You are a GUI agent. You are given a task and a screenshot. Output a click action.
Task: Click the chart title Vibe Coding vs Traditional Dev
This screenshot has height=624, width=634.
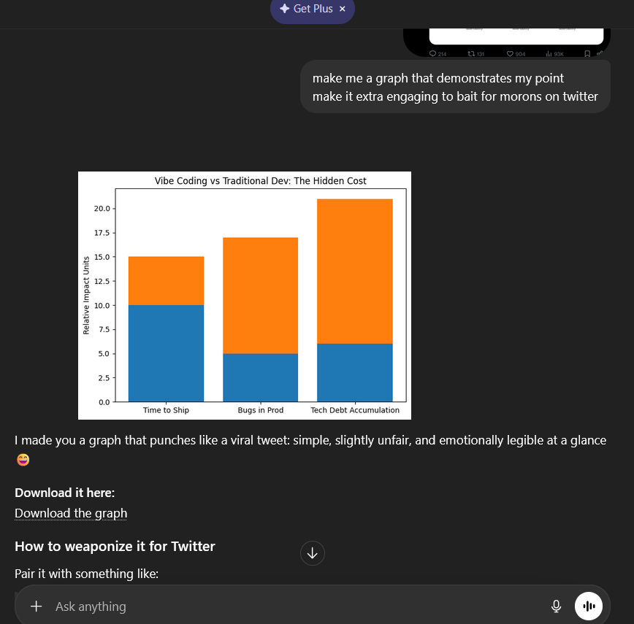click(x=260, y=180)
